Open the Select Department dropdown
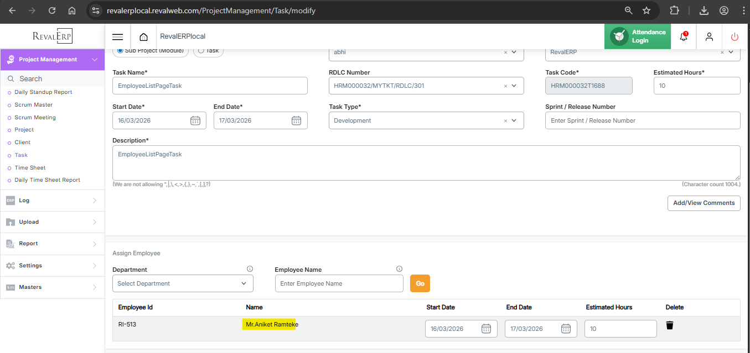The image size is (750, 353). (x=183, y=283)
